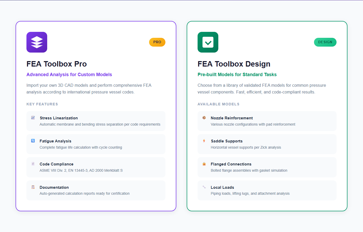The width and height of the screenshot is (363, 232).
Task: Click the nozzle configurations with pad reinforcement text
Action: [x=253, y=124]
